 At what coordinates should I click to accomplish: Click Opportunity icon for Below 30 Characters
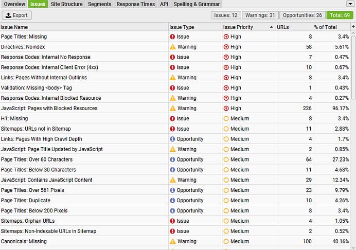pos(172,170)
